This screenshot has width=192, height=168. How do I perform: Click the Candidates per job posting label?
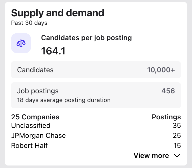[x=86, y=38]
